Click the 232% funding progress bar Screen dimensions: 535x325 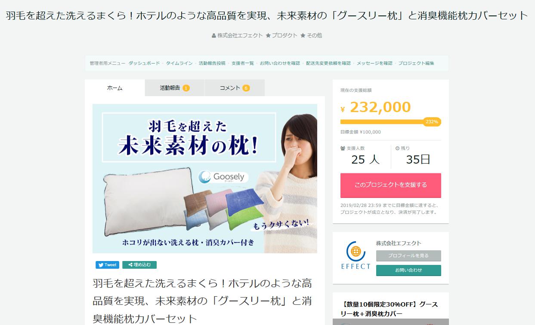[x=390, y=122]
